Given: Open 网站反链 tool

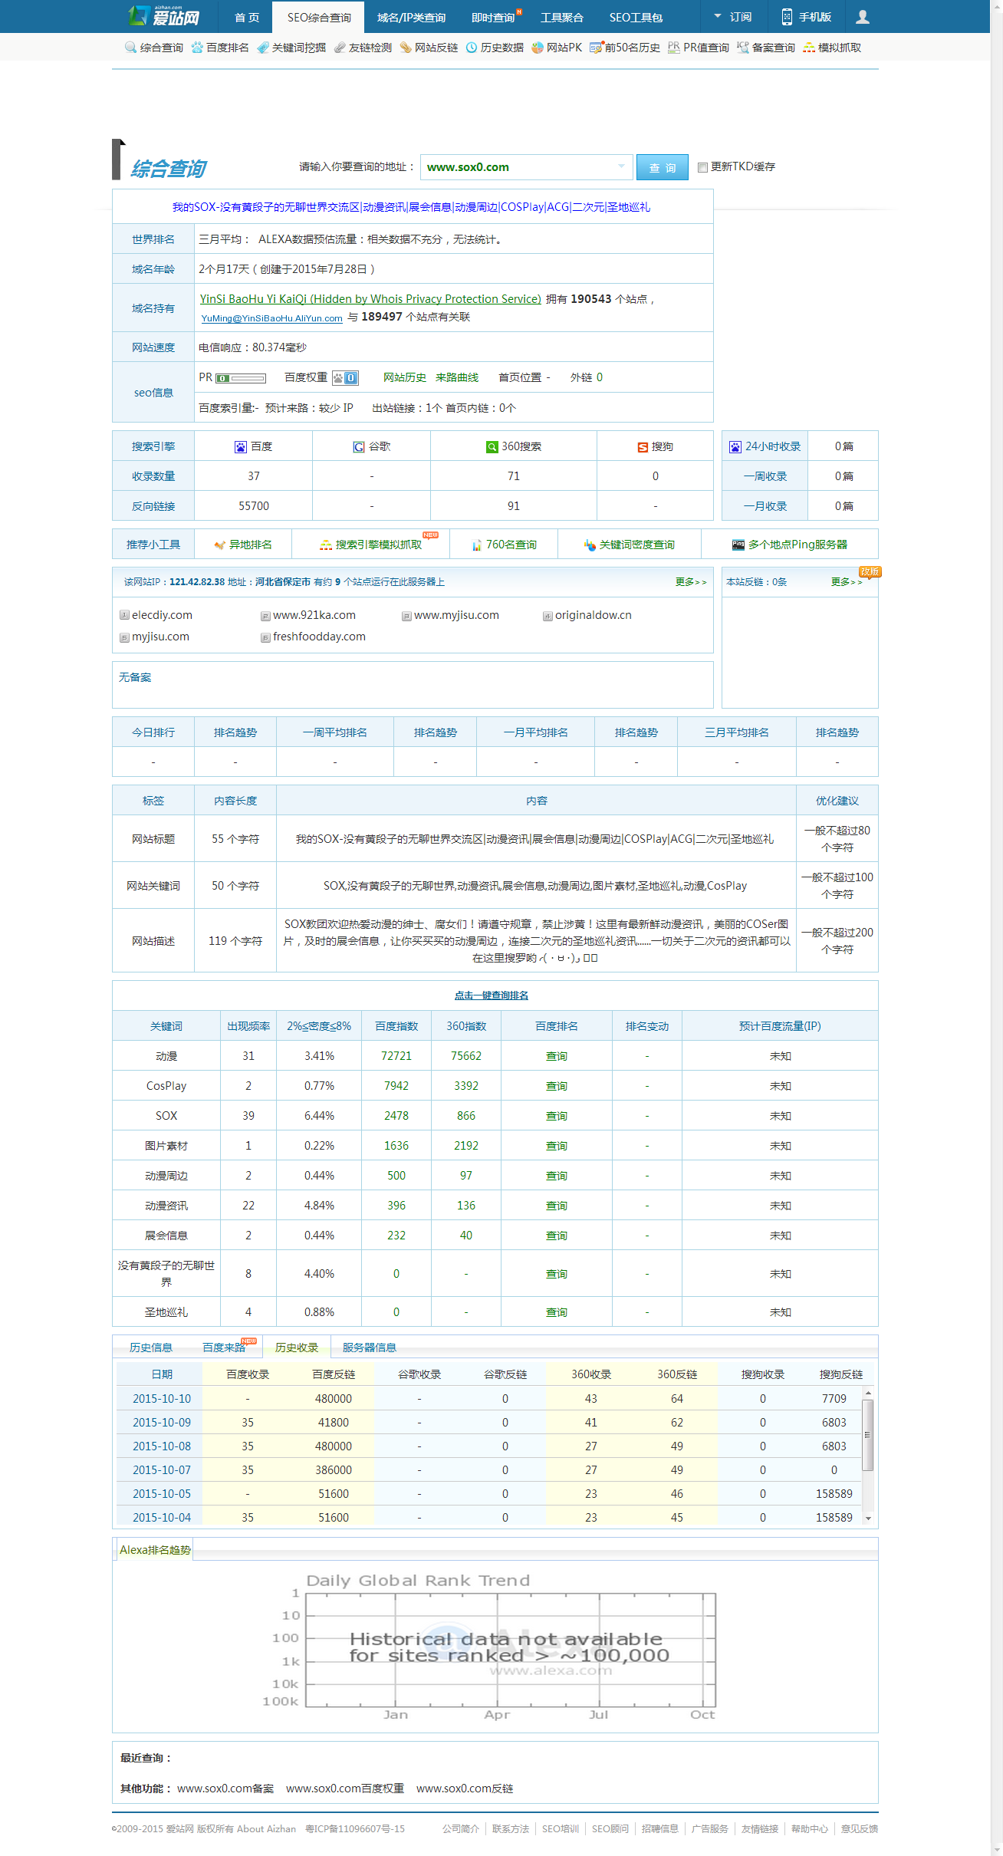Looking at the screenshot, I should (x=429, y=48).
